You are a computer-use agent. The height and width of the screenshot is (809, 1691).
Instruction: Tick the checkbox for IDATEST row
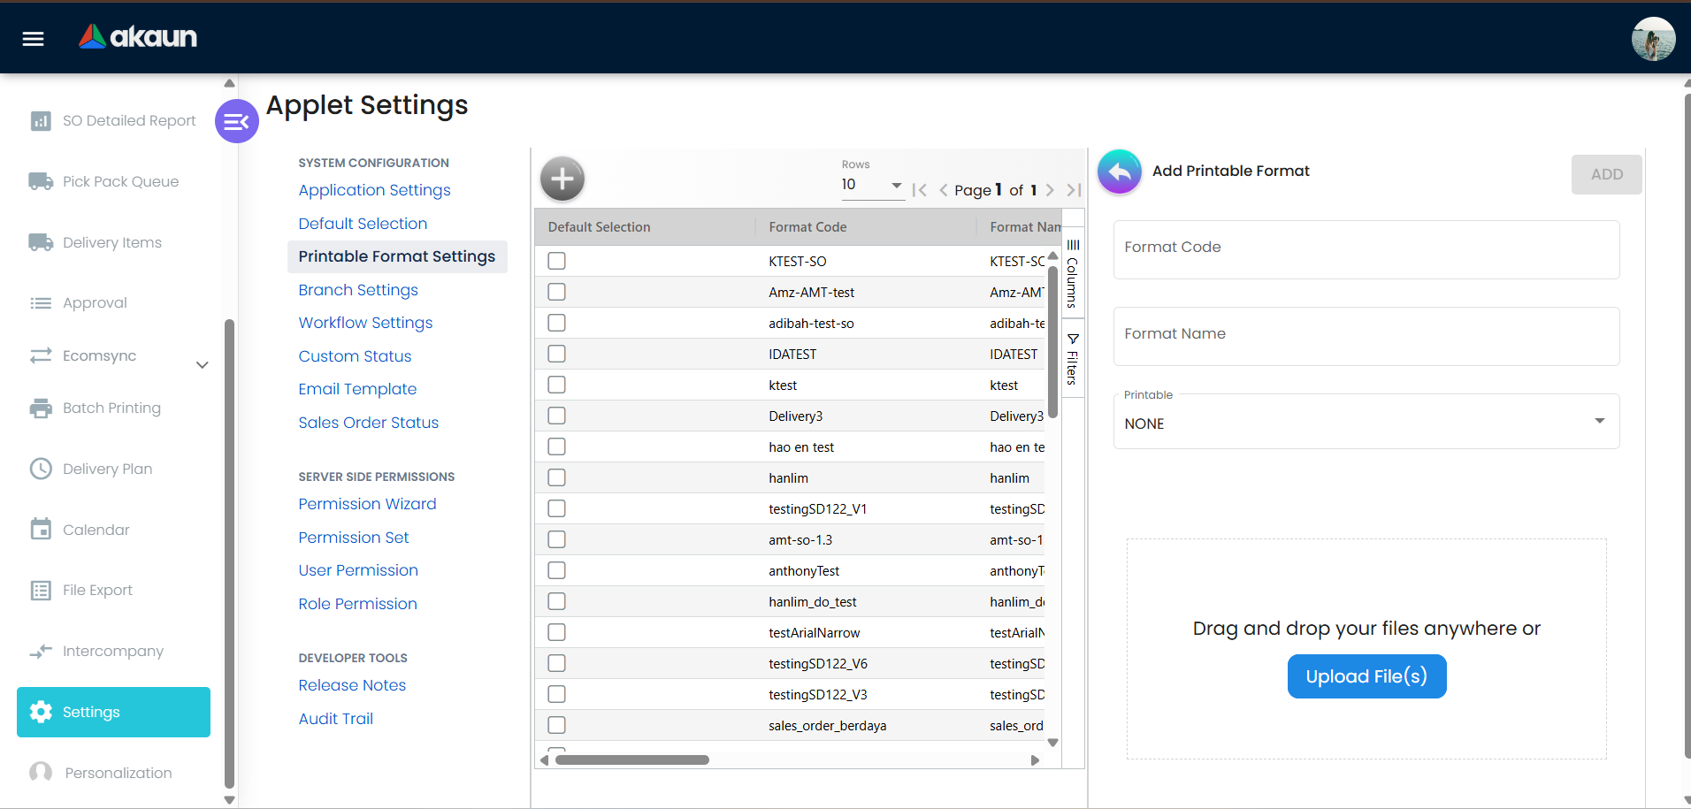pos(556,354)
